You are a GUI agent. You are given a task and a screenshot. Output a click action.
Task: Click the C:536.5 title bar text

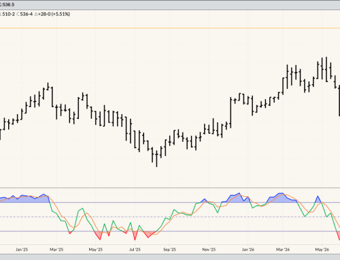7,5
